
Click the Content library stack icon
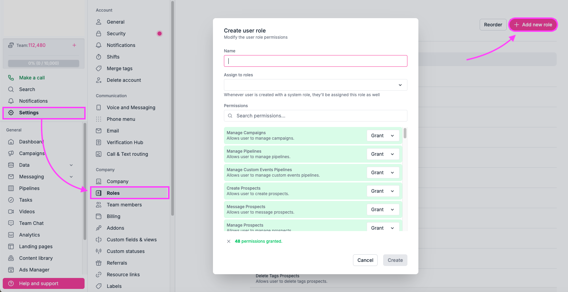pyautogui.click(x=11, y=258)
